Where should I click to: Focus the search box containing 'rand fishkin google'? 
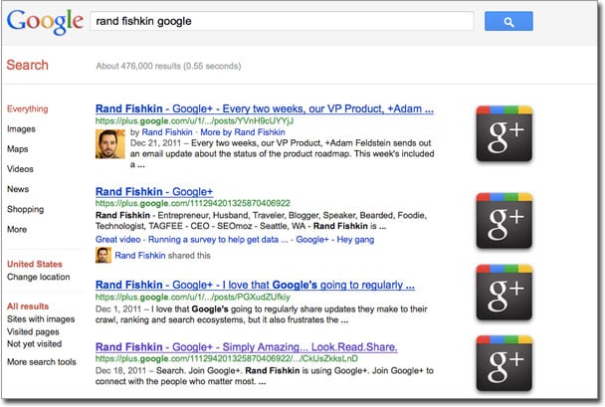click(282, 21)
